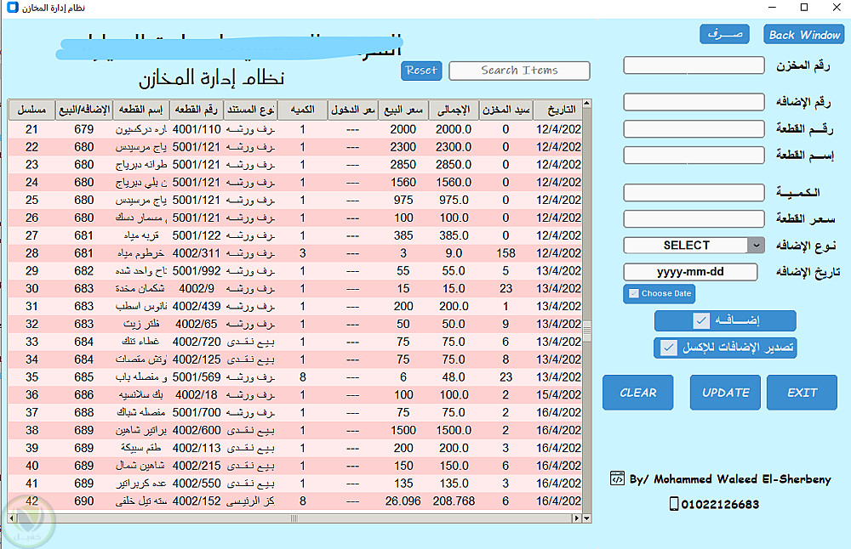Focus the رقم القطعة input field

(x=694, y=129)
